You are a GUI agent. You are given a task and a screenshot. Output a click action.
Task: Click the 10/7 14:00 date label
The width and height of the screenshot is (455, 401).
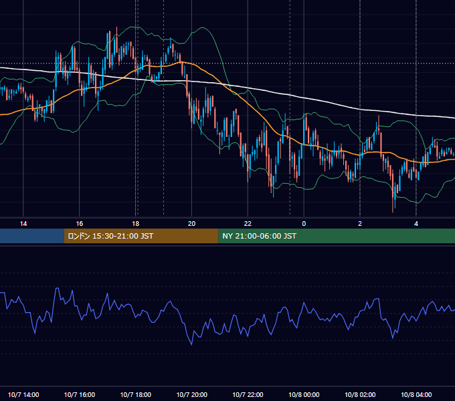coord(23,394)
